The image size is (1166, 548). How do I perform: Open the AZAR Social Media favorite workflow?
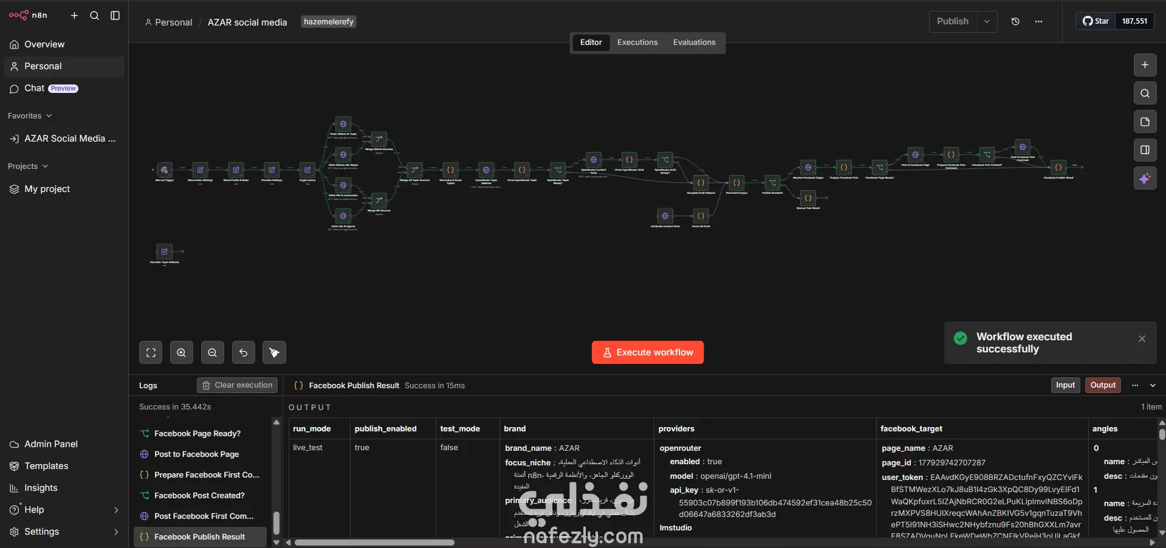pos(64,139)
